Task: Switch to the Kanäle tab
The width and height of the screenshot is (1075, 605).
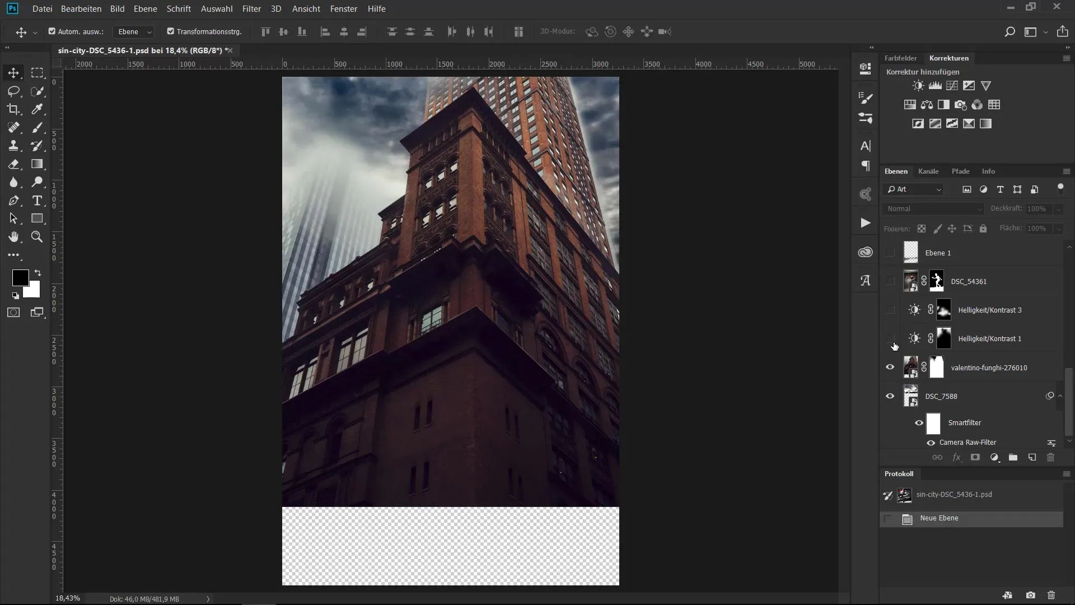Action: click(x=928, y=171)
